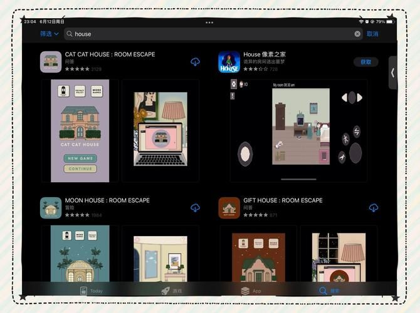Download MOON HOUSE via cloud icon
420x313 pixels.
[x=195, y=208]
